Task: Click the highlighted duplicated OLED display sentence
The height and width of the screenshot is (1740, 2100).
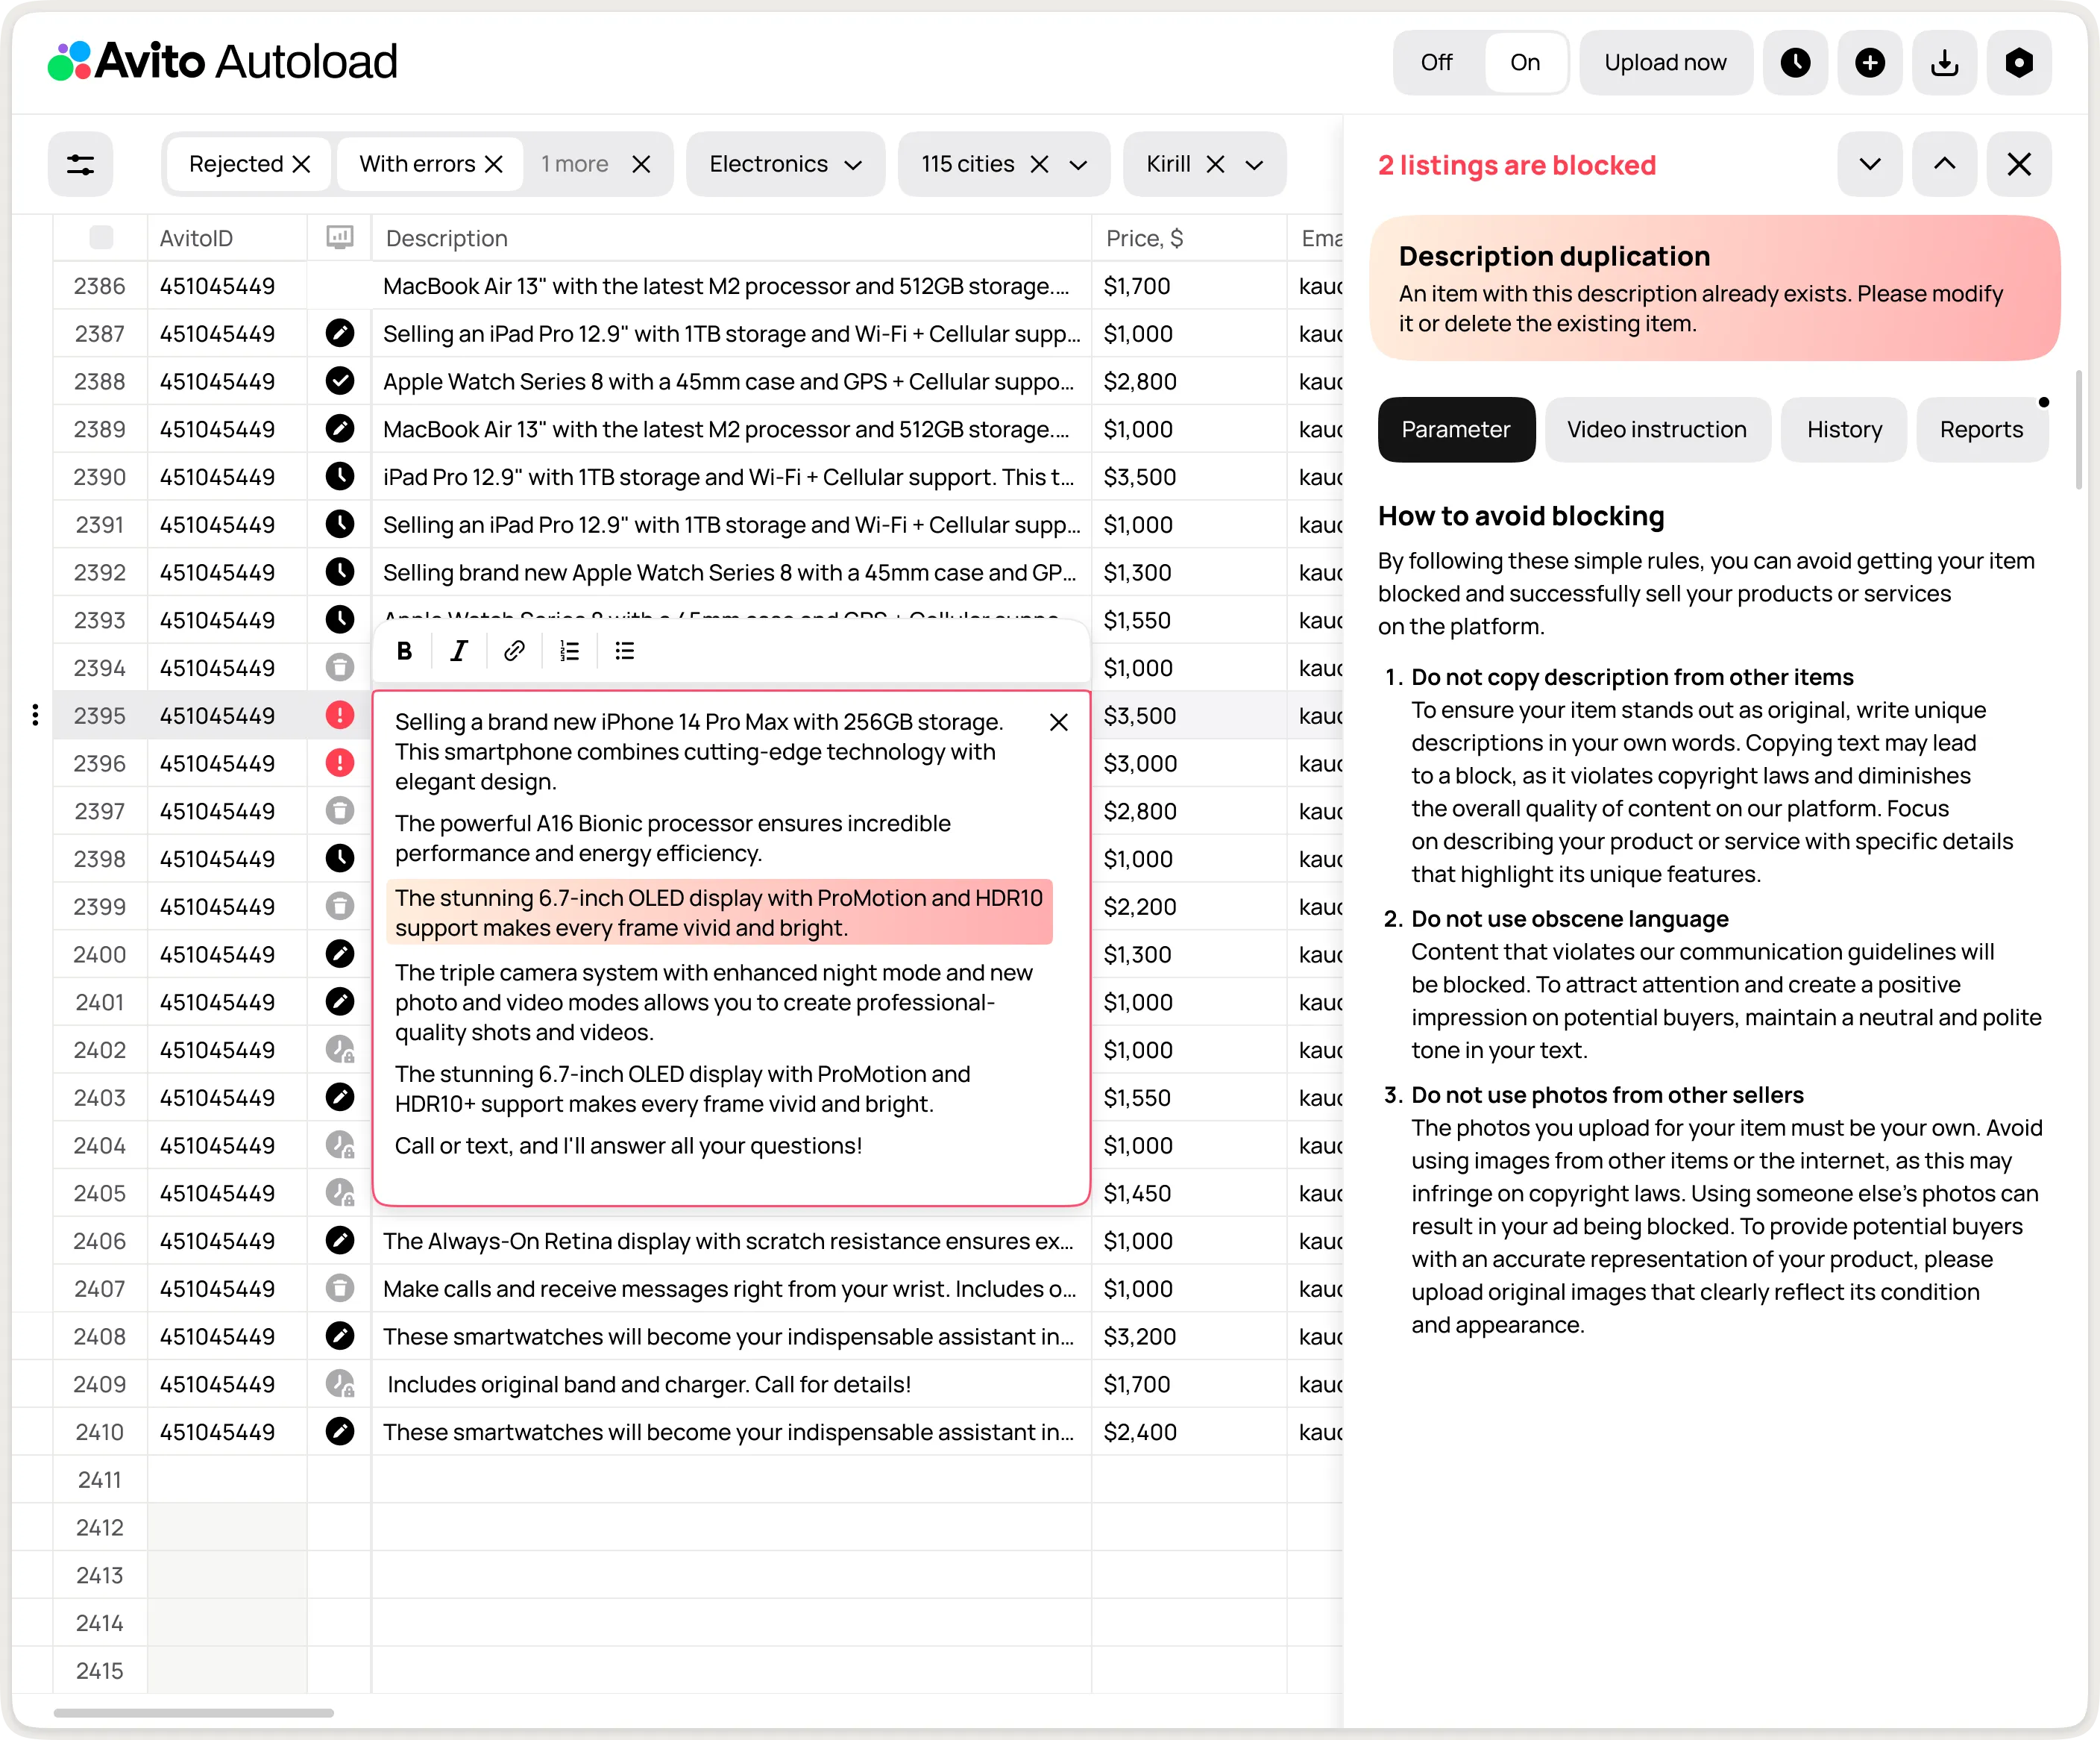Action: click(x=719, y=913)
